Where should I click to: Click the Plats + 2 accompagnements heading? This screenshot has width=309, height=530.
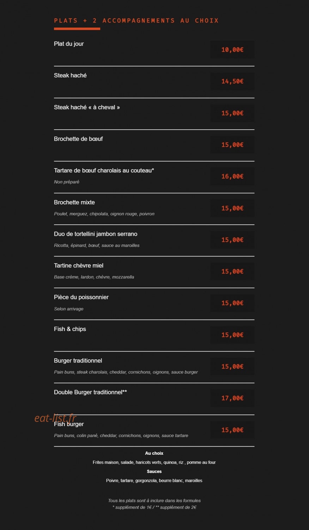coord(136,20)
